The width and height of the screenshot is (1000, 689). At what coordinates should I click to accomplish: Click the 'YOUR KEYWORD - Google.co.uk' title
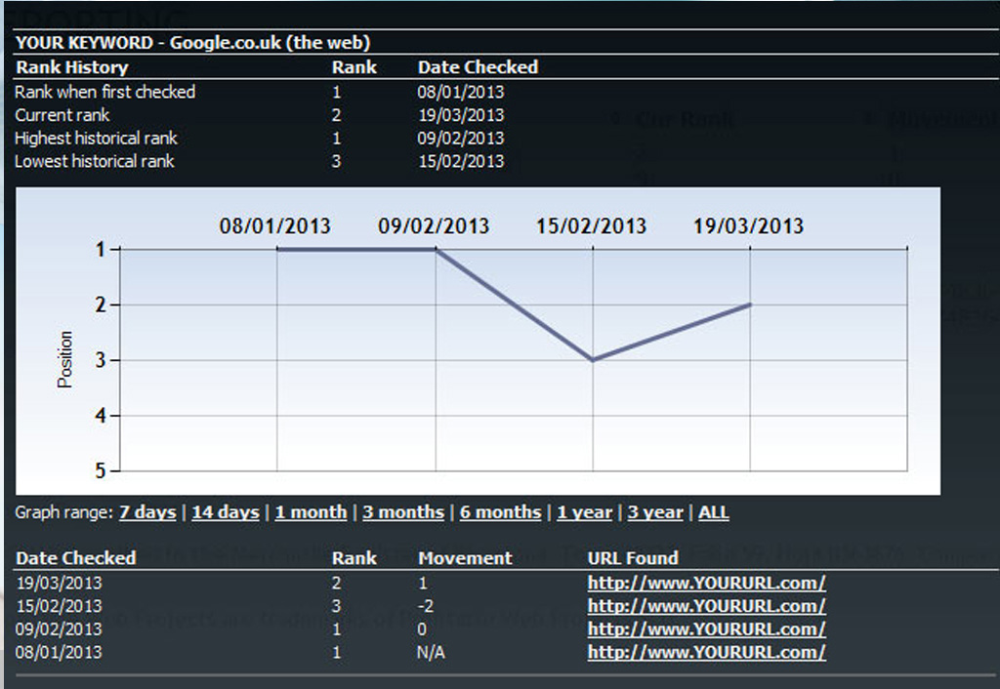192,43
